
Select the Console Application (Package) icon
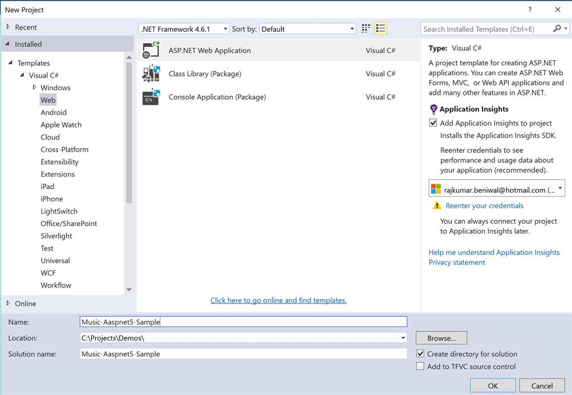click(151, 97)
